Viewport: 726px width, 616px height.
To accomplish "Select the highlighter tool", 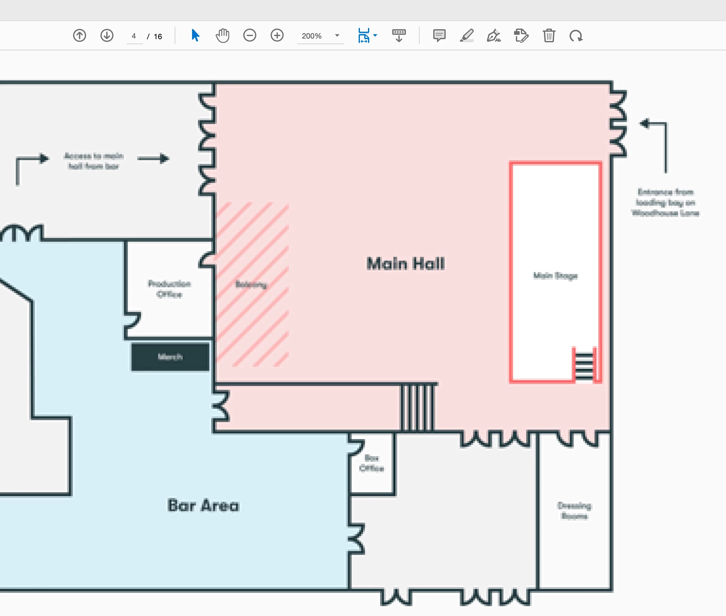I will [466, 36].
